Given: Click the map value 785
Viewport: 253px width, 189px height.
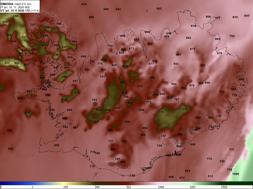Looking at the screenshot, I should pyautogui.click(x=94, y=100).
